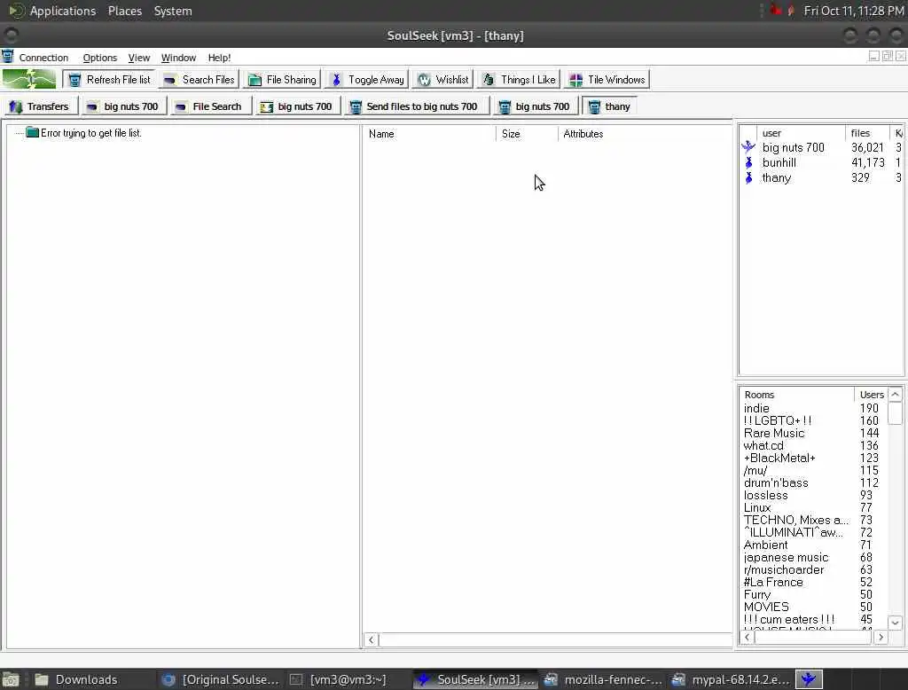Click the Refresh File list icon
This screenshot has height=690, width=908.
point(74,80)
